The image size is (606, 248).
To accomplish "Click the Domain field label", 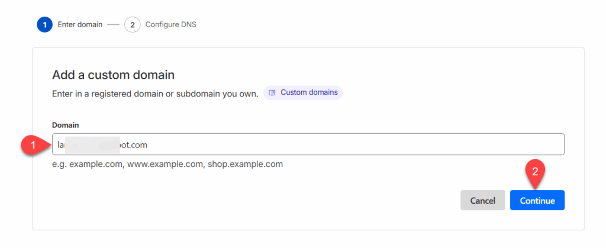I will click(x=66, y=125).
